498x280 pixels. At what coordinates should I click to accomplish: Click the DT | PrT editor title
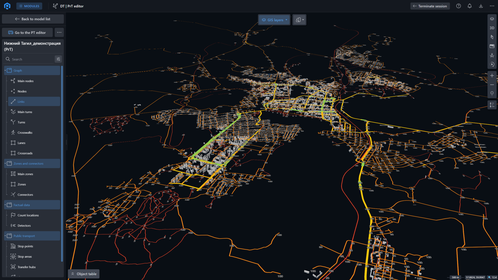click(x=72, y=6)
